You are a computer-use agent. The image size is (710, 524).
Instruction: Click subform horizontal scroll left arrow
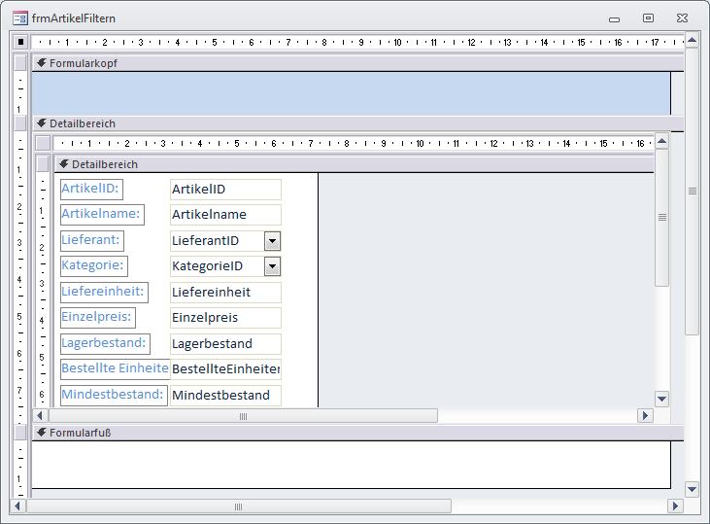pos(42,415)
